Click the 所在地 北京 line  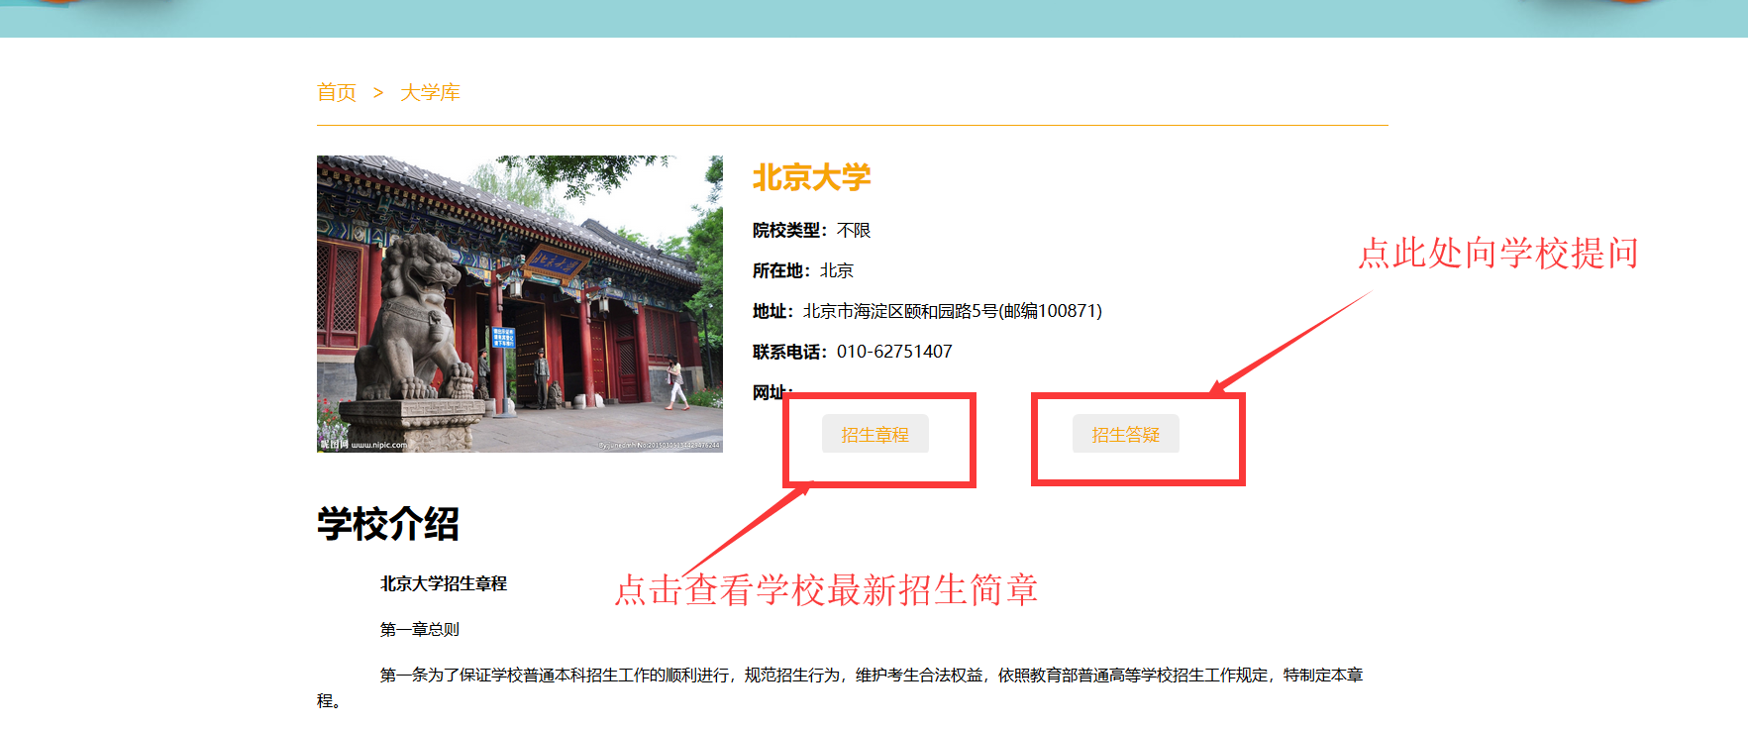click(803, 270)
